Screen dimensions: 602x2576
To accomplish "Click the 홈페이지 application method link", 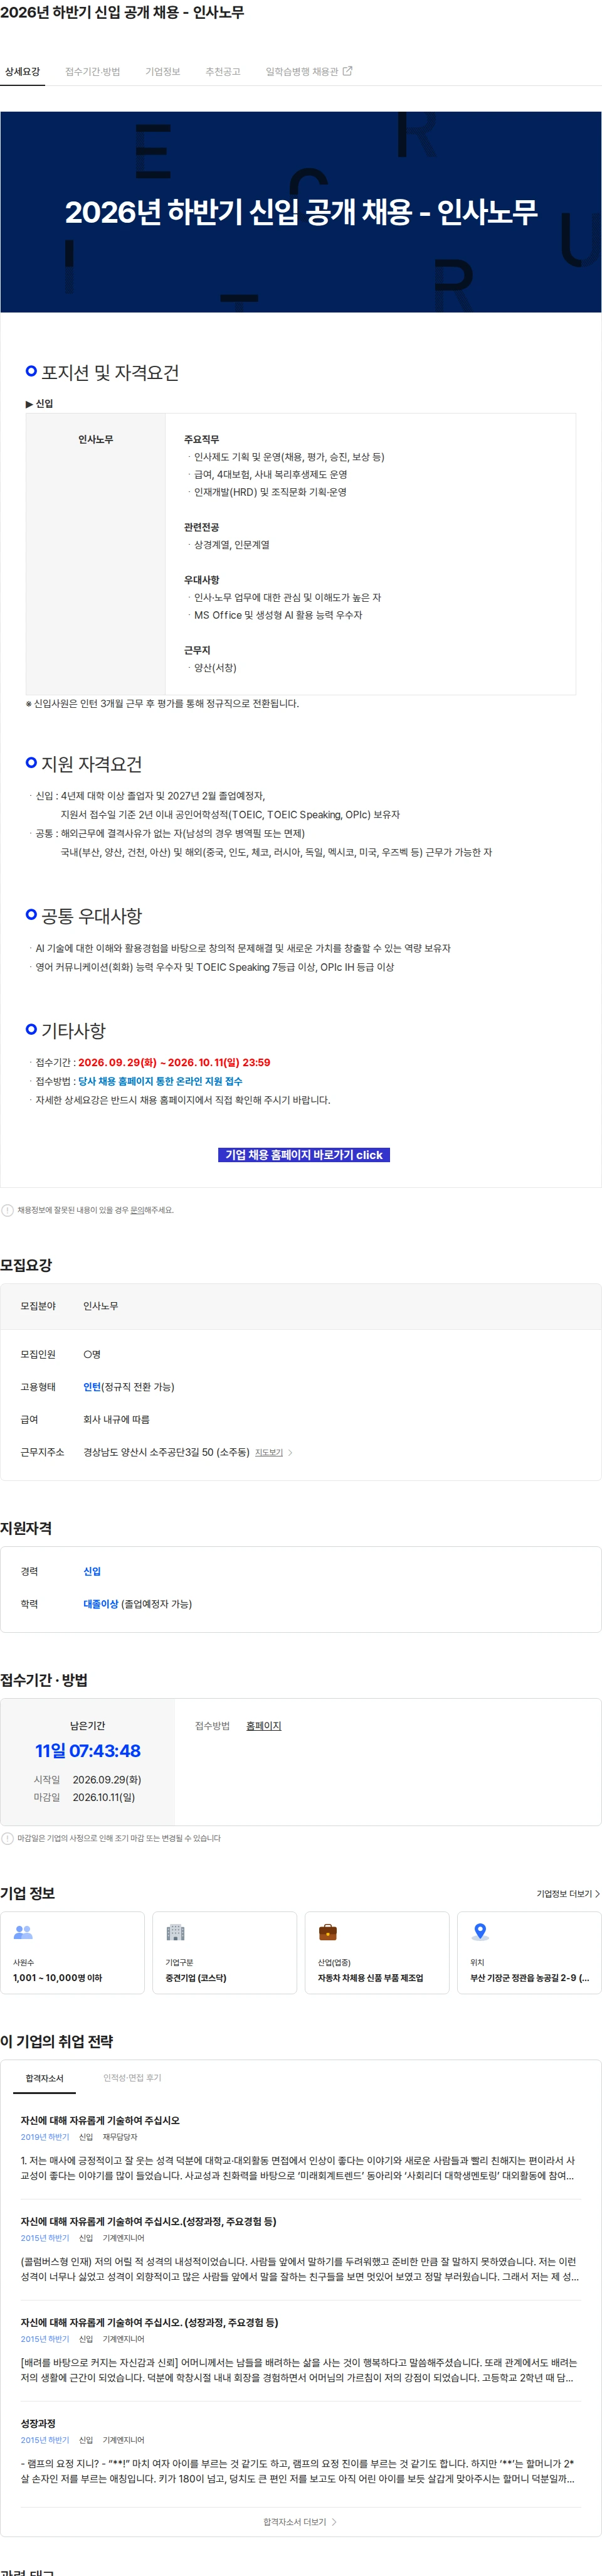I will 263,1726.
